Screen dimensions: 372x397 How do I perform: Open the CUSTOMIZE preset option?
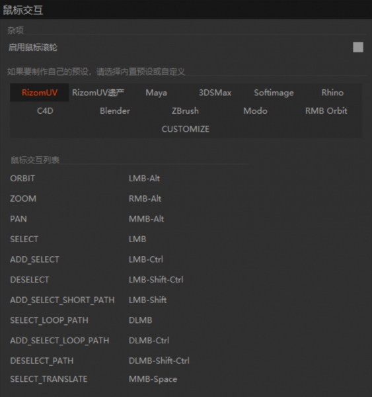(x=186, y=129)
